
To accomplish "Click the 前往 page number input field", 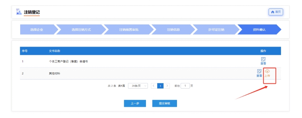I will 185,86.
